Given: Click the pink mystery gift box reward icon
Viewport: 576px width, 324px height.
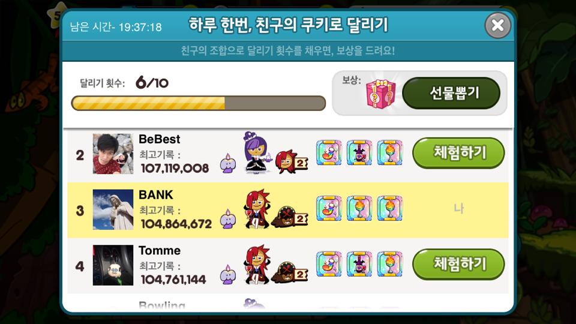Looking at the screenshot, I should coord(380,94).
